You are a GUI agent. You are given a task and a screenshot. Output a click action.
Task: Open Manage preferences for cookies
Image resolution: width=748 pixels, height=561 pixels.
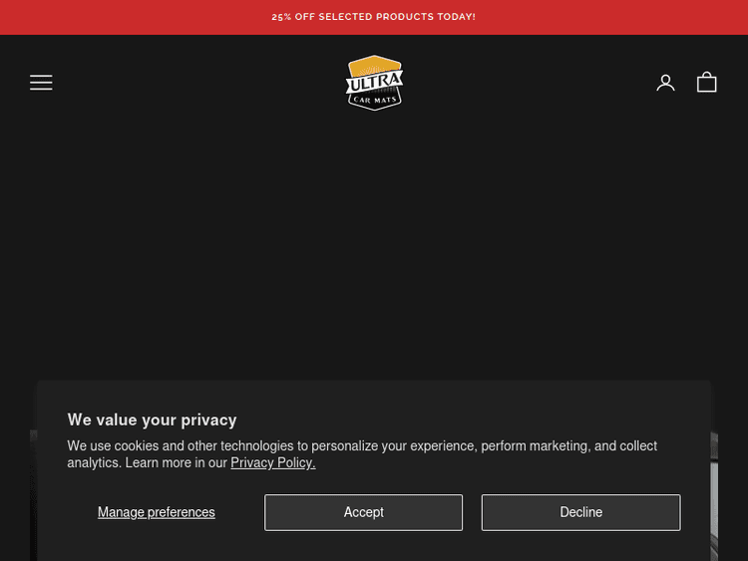[157, 512]
